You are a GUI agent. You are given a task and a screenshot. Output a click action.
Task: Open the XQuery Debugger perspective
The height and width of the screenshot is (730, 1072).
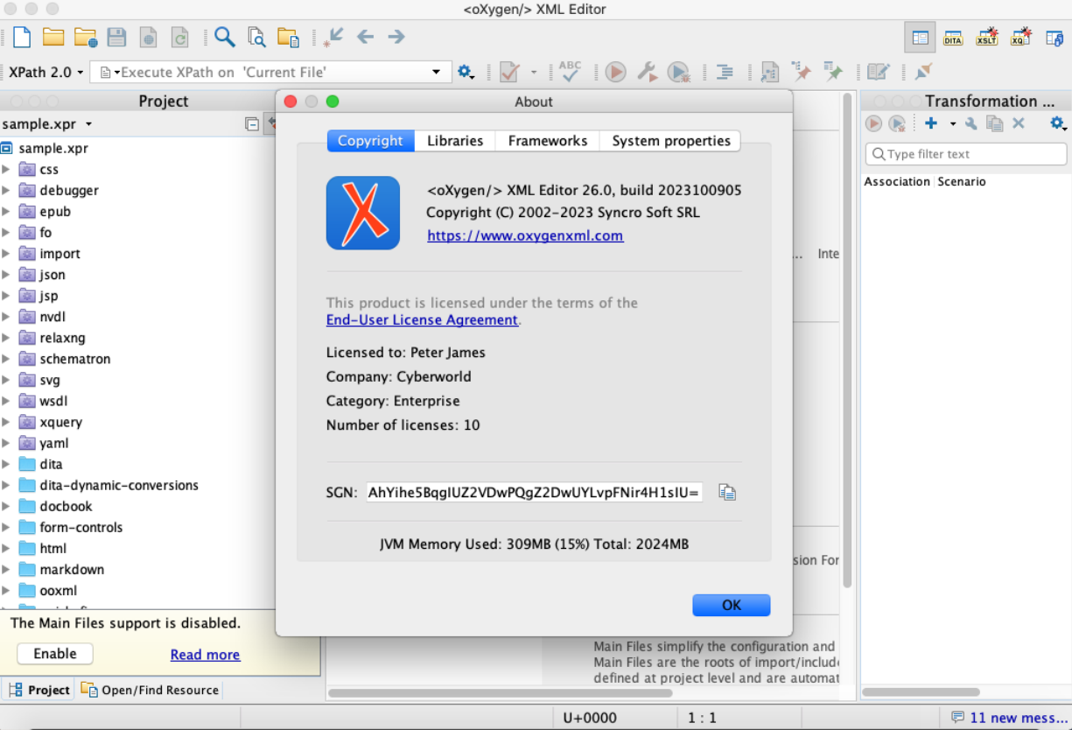(x=1020, y=38)
